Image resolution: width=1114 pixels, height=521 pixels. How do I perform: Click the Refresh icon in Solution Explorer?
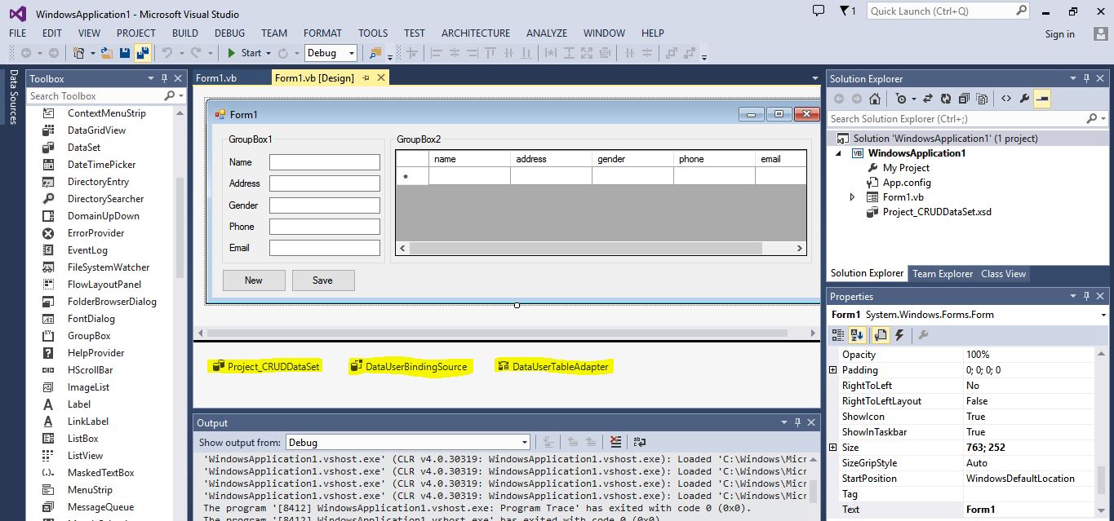946,98
